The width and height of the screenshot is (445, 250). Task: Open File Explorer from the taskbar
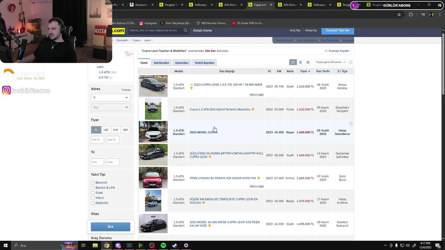95,245
